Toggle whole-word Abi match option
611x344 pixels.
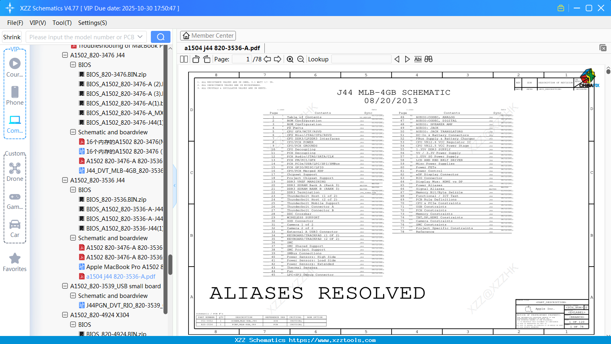(x=418, y=59)
